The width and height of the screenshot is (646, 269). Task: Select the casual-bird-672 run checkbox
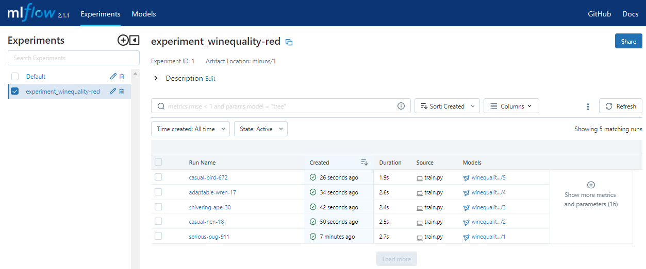(x=158, y=177)
